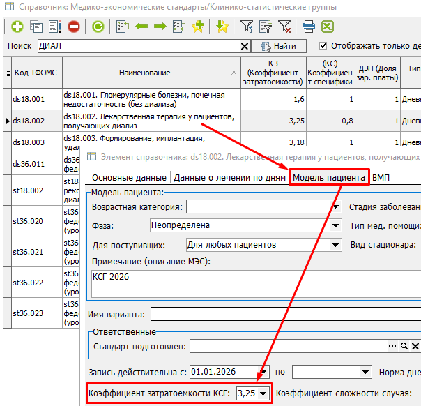Open the Данные о лечении по дням tab

[229, 178]
